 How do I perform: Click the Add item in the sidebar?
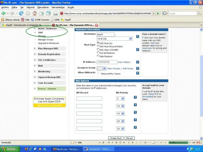[40, 32]
